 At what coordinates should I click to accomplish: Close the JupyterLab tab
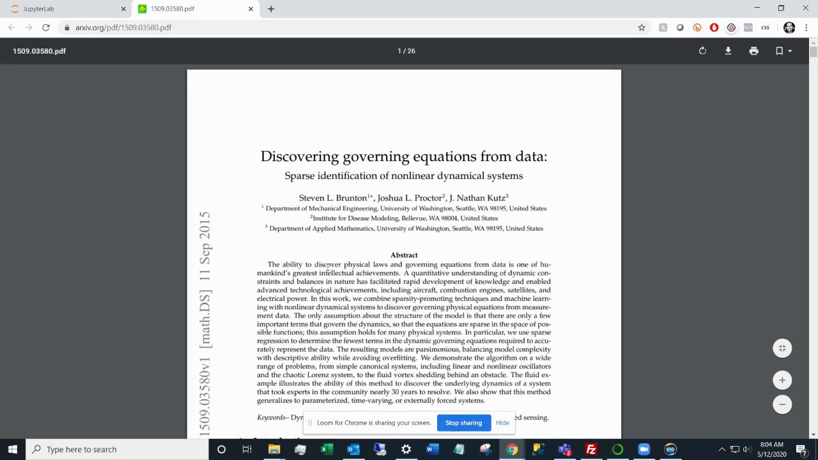pyautogui.click(x=123, y=9)
